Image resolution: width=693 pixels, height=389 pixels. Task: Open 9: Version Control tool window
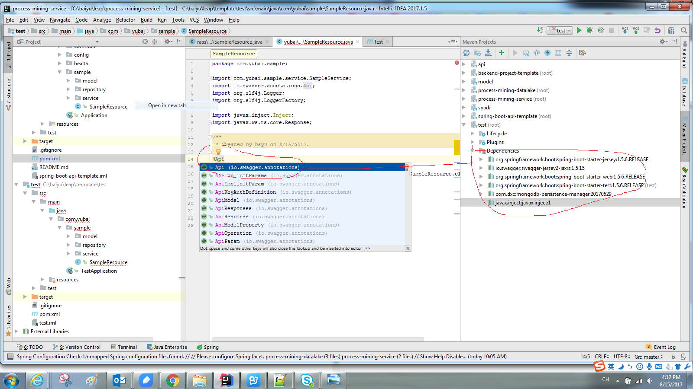(77, 347)
